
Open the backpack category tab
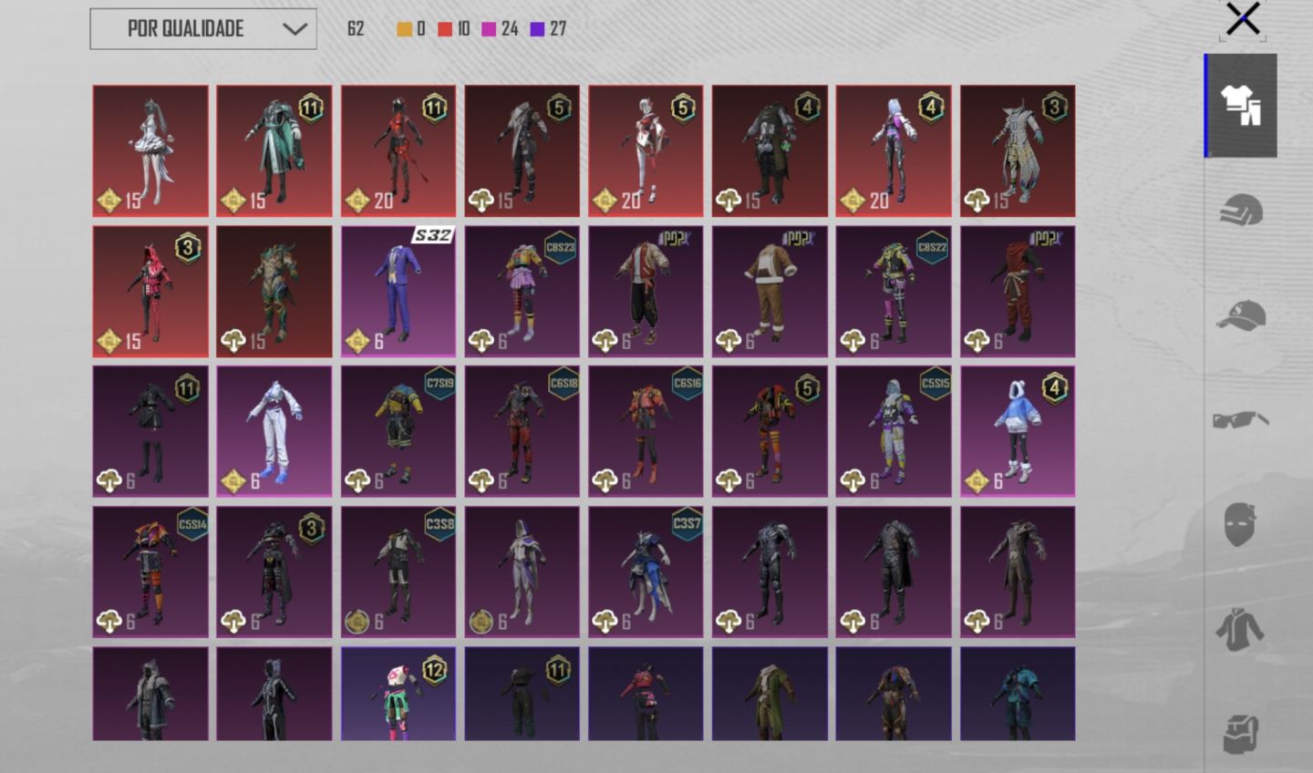point(1240,734)
